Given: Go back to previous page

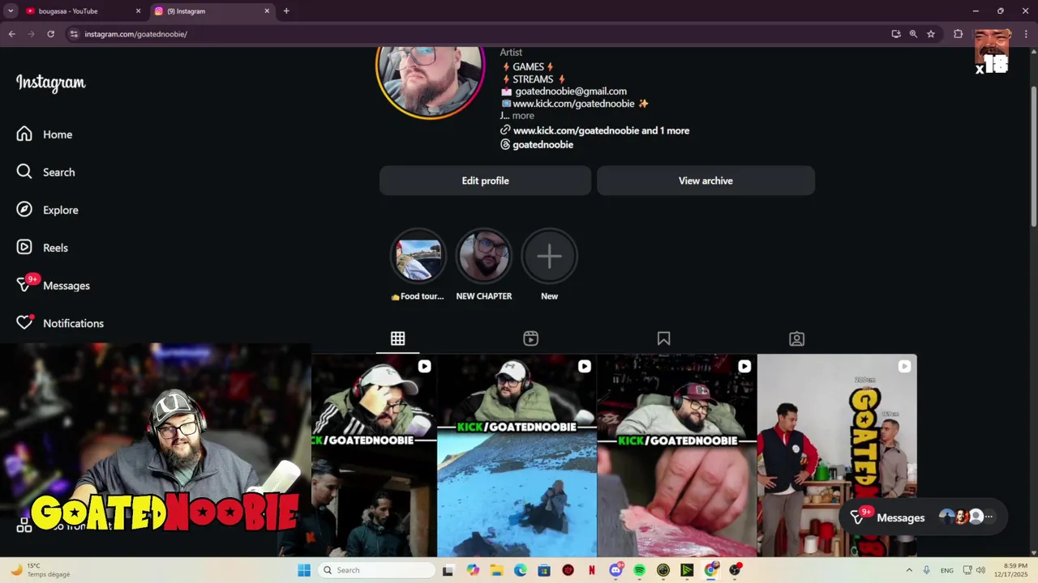Looking at the screenshot, I should (11, 34).
